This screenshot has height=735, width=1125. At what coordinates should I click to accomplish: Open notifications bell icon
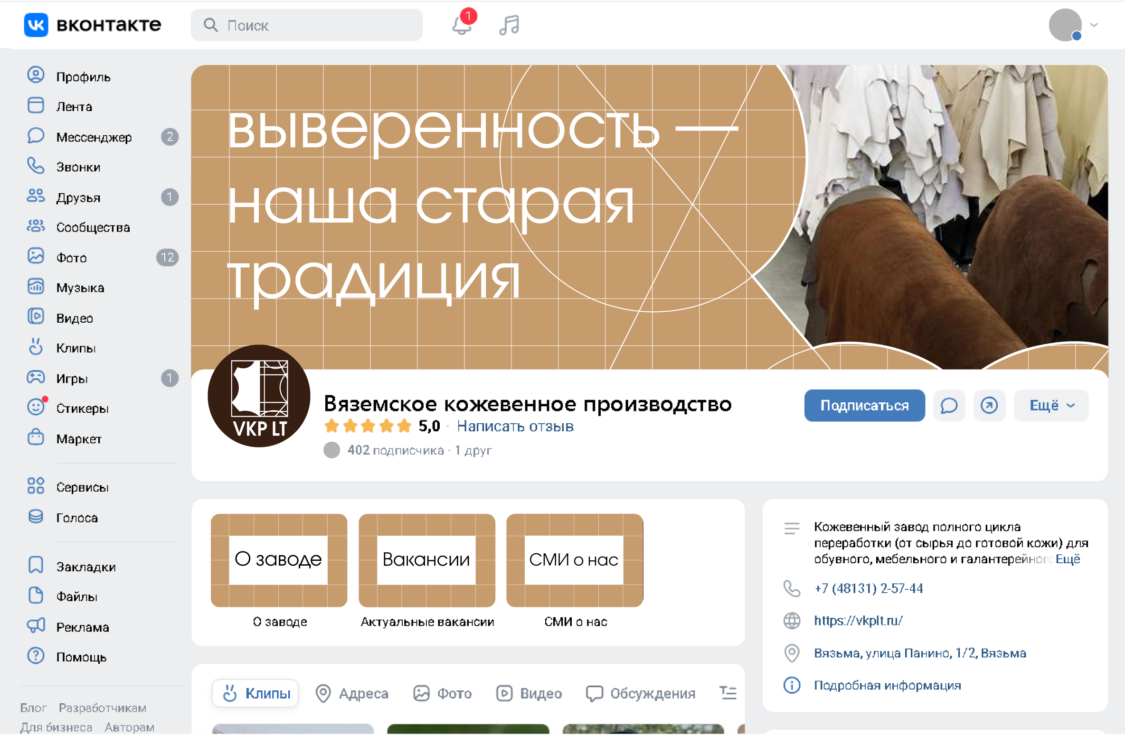(462, 25)
